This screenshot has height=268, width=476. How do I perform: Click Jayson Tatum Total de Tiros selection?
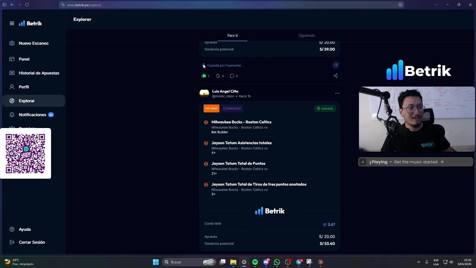[x=259, y=184]
